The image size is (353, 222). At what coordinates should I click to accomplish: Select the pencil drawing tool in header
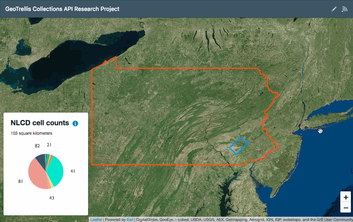pos(334,9)
